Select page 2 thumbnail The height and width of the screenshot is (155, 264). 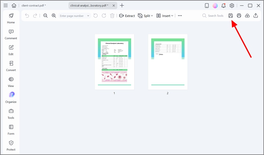[168, 62]
